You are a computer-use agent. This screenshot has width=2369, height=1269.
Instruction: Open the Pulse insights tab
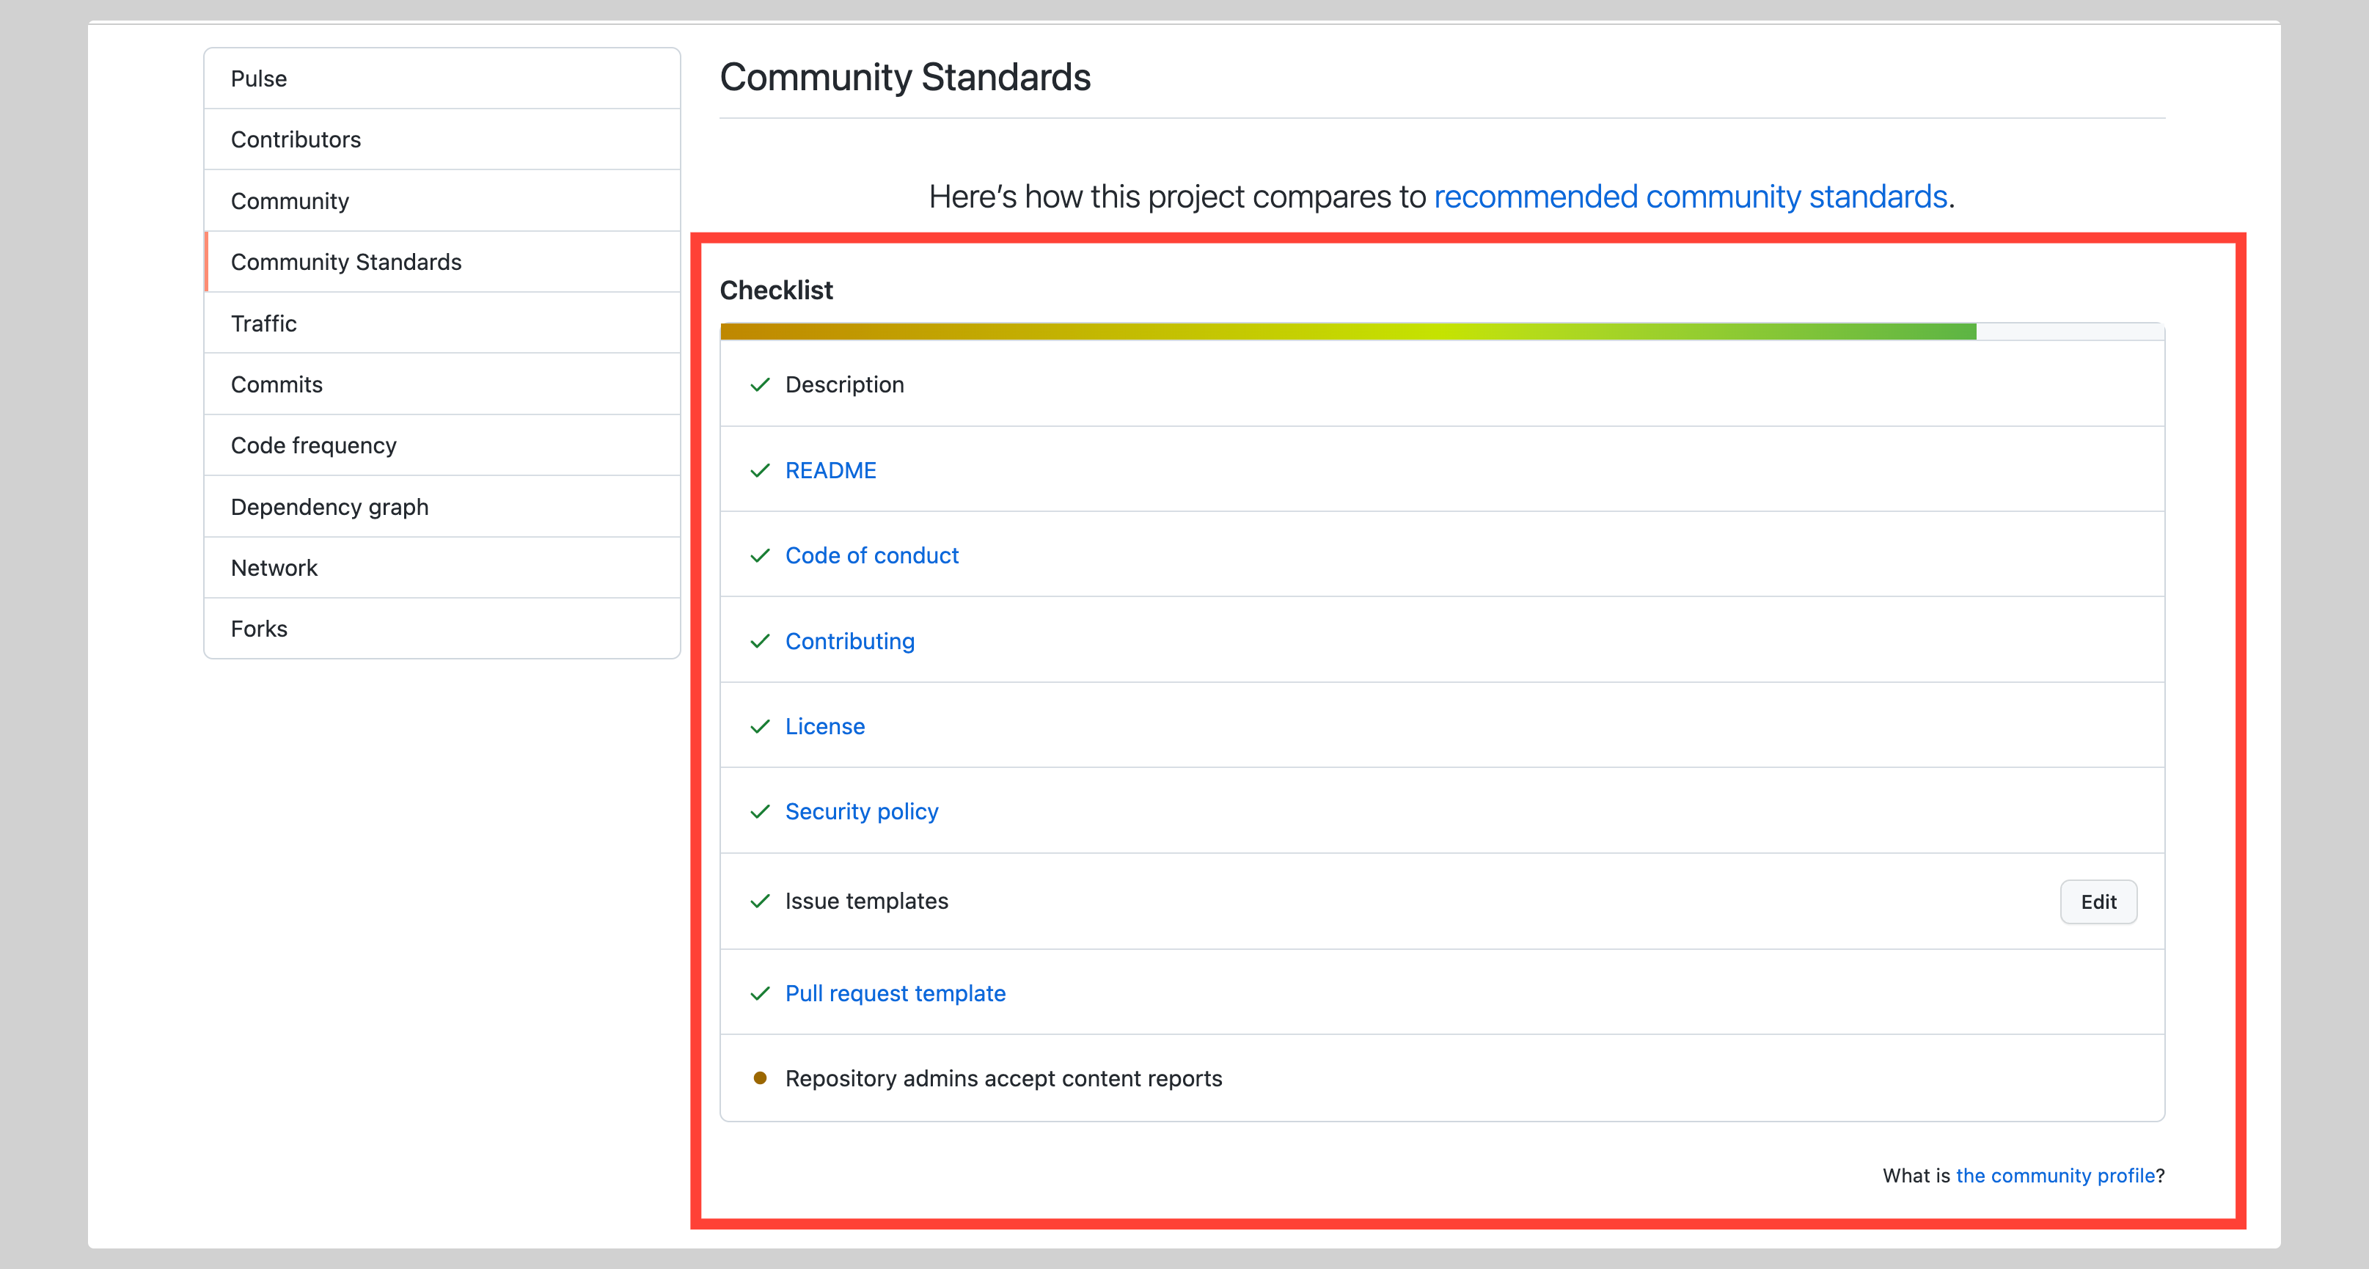click(258, 78)
